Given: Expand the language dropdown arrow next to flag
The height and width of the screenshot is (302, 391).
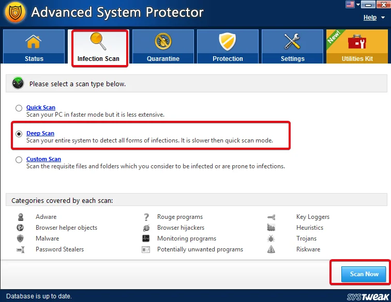Looking at the screenshot, I should pyautogui.click(x=358, y=5).
